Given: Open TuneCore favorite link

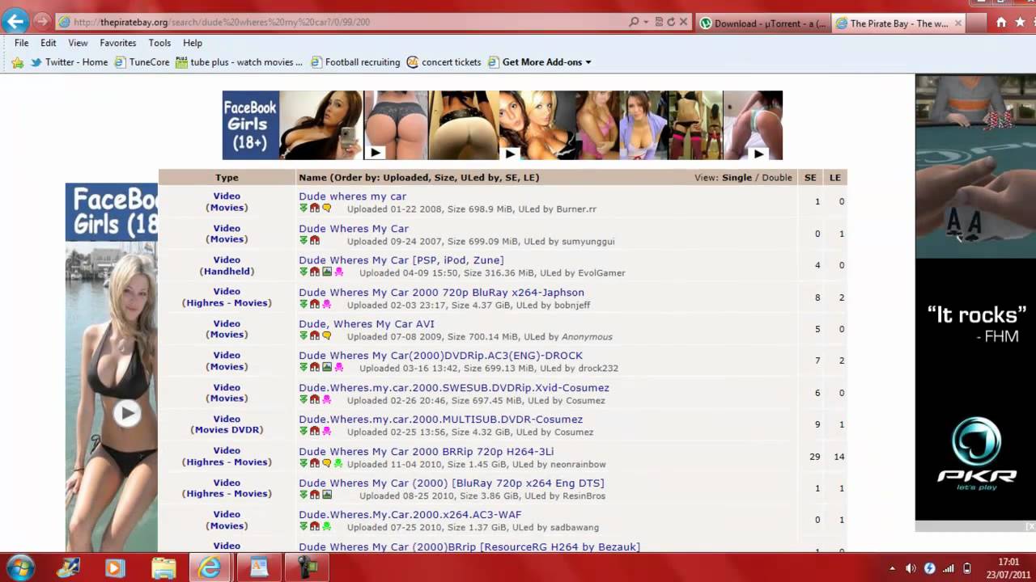Looking at the screenshot, I should [x=142, y=62].
